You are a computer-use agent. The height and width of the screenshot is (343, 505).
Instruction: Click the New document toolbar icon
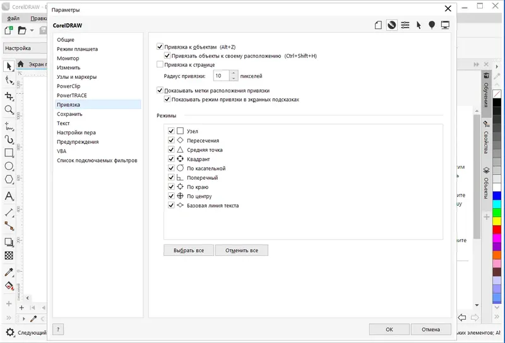tap(9, 30)
